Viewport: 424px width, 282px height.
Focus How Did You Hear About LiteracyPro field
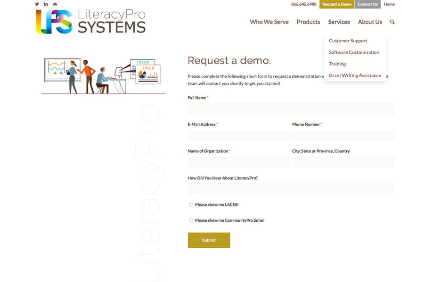click(x=291, y=189)
